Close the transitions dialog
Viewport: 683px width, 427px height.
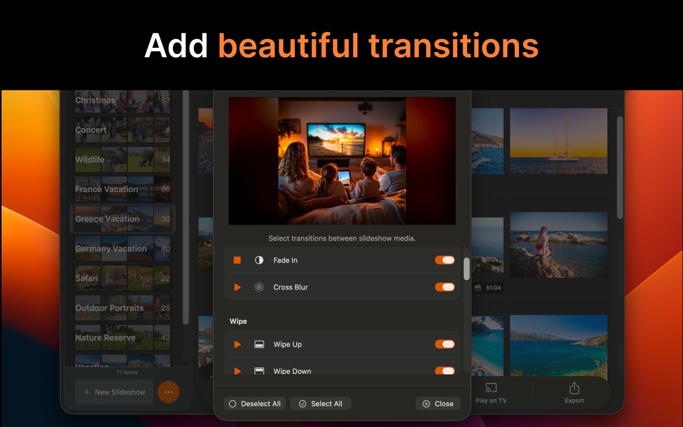pyautogui.click(x=438, y=404)
